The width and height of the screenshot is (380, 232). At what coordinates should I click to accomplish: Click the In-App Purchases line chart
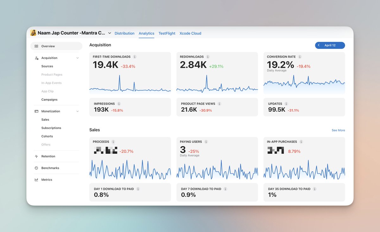coord(304,170)
